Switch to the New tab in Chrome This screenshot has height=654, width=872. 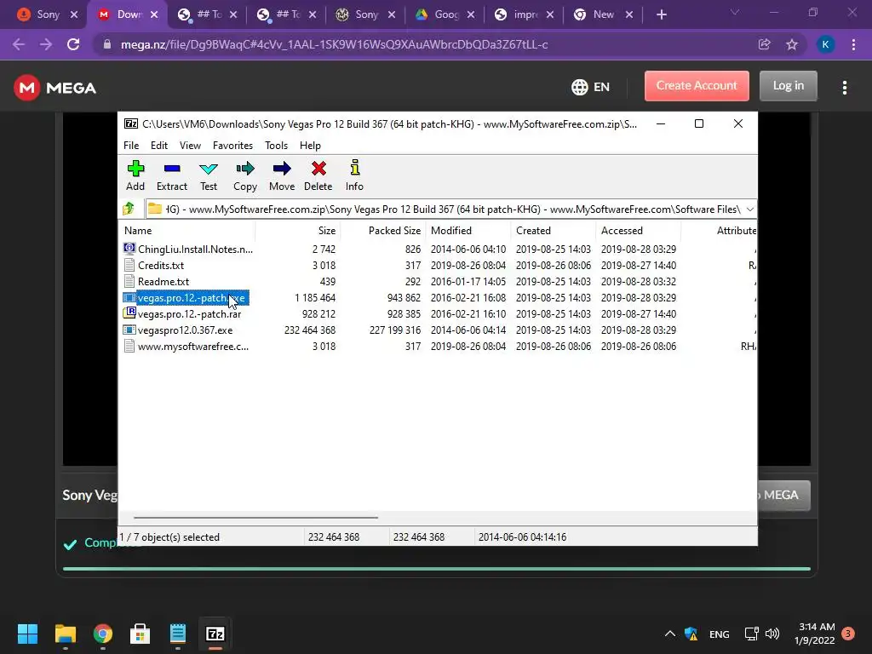coord(604,14)
